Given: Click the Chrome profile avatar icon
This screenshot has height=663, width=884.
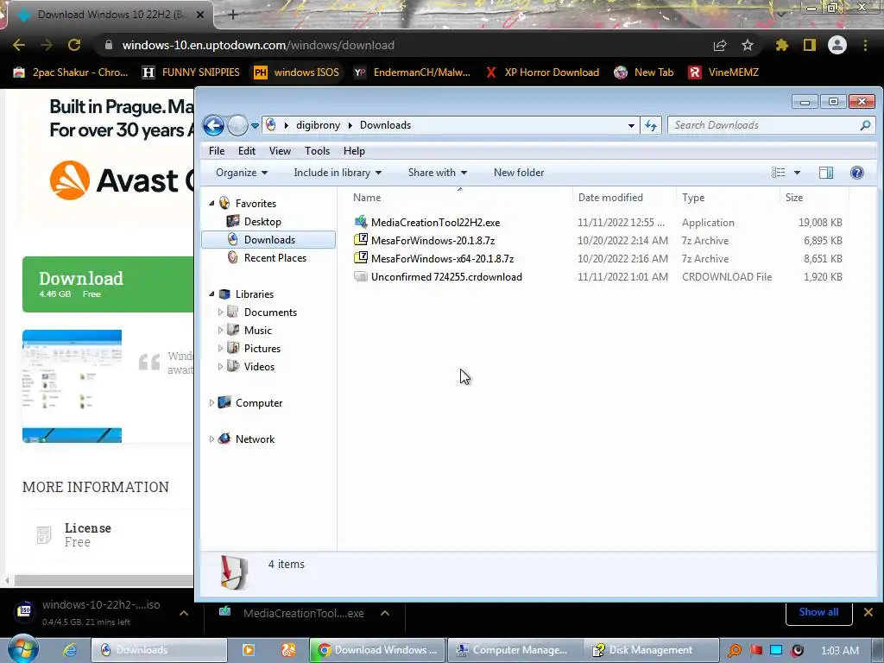Looking at the screenshot, I should [837, 45].
